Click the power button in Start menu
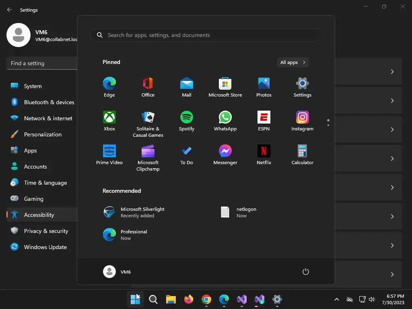This screenshot has width=412, height=309. click(x=306, y=272)
